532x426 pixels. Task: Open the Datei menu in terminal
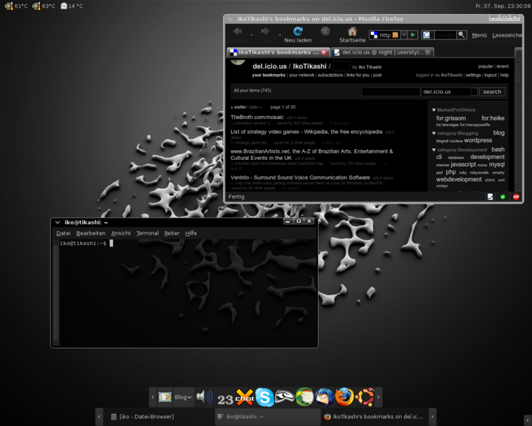pyautogui.click(x=63, y=233)
